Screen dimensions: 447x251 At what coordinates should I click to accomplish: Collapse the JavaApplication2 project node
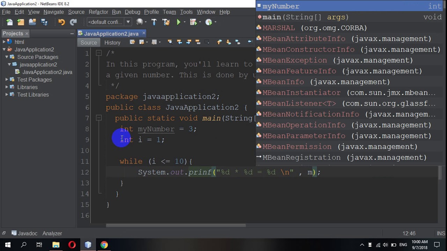[x=4, y=50]
